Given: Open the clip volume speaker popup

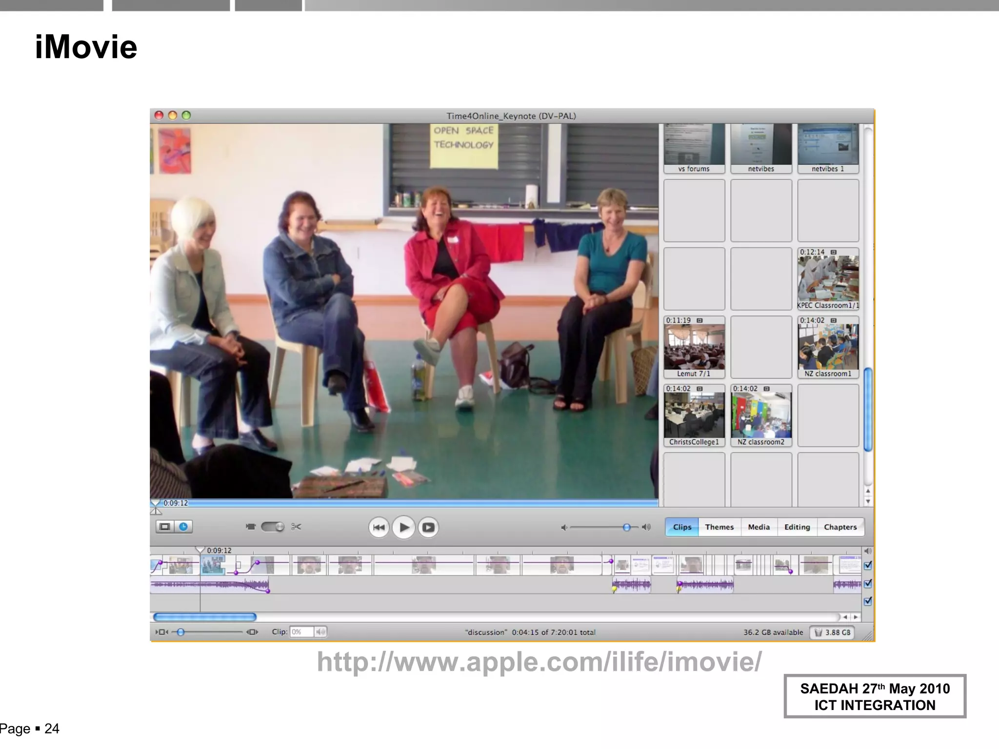Looking at the screenshot, I should point(320,632).
